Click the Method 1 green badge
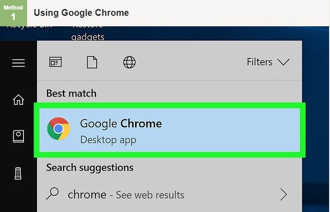 coord(14,13)
